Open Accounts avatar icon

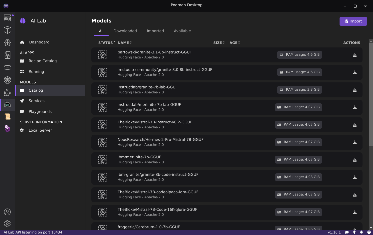click(x=7, y=212)
